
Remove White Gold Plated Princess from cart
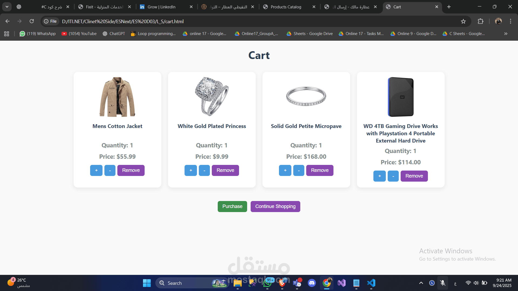(225, 170)
